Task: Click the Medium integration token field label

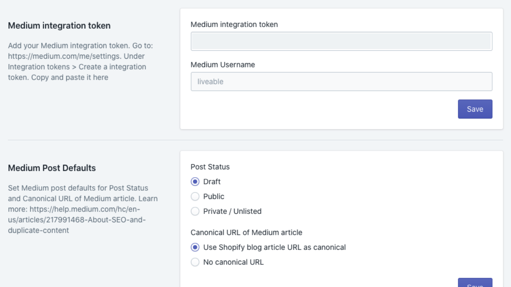Action: click(234, 24)
